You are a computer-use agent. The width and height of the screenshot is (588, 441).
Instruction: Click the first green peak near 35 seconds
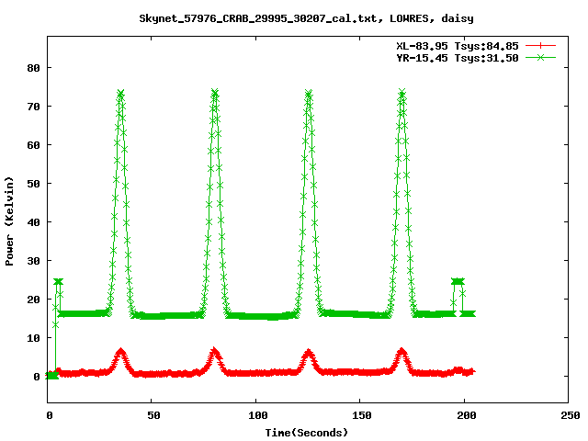[120, 93]
